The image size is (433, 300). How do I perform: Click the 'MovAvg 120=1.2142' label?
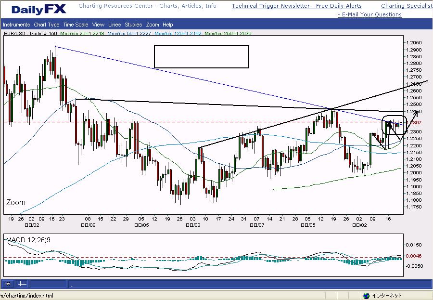coord(178,33)
